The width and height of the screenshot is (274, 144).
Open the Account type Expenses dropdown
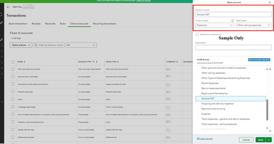214,25
